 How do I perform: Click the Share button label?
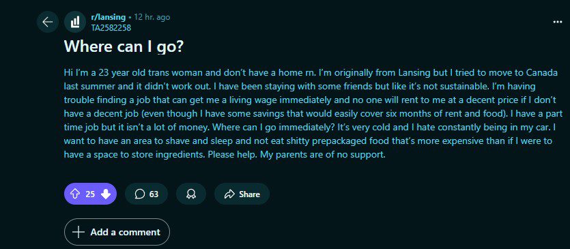[x=249, y=194]
